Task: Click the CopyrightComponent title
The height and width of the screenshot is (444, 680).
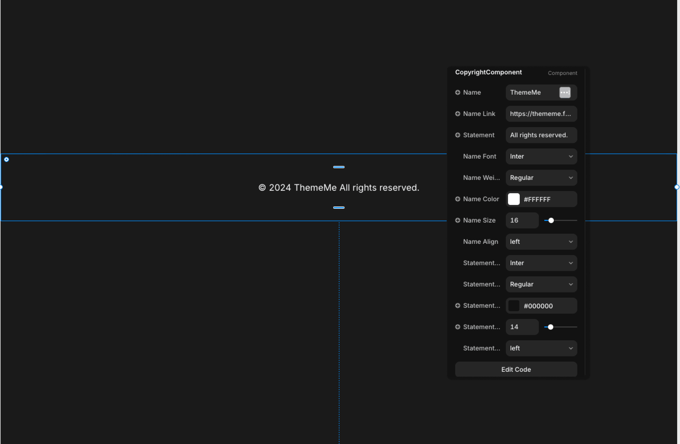Action: pos(488,72)
